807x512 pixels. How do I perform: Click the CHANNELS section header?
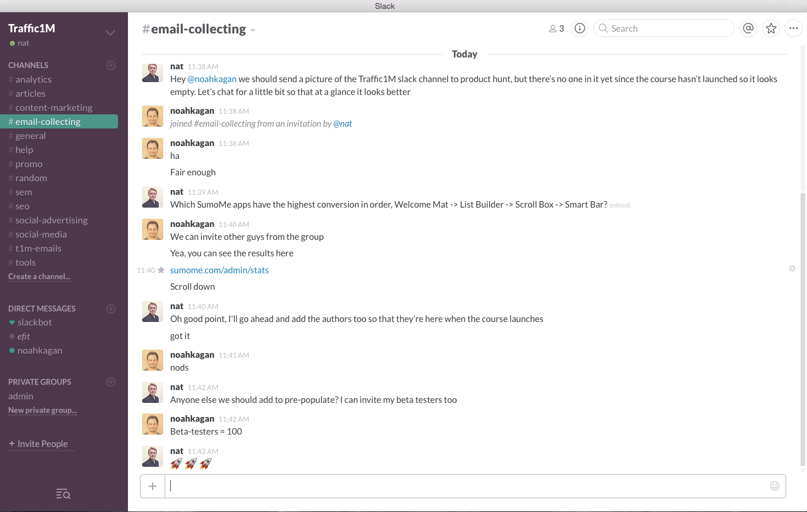click(28, 65)
